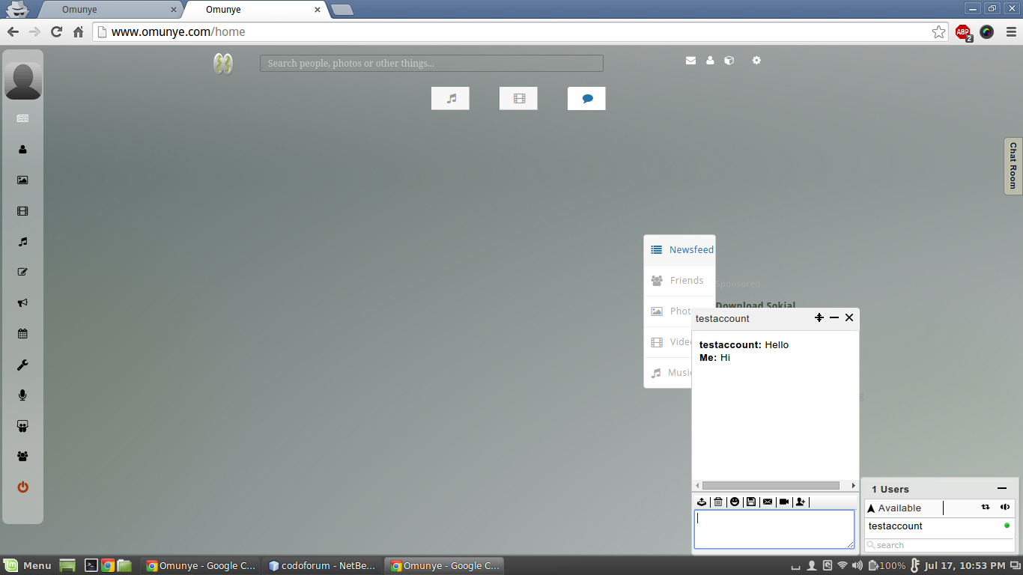The height and width of the screenshot is (575, 1023).
Task: Switch to codoforum NetBeans taskbar window
Action: coord(323,565)
